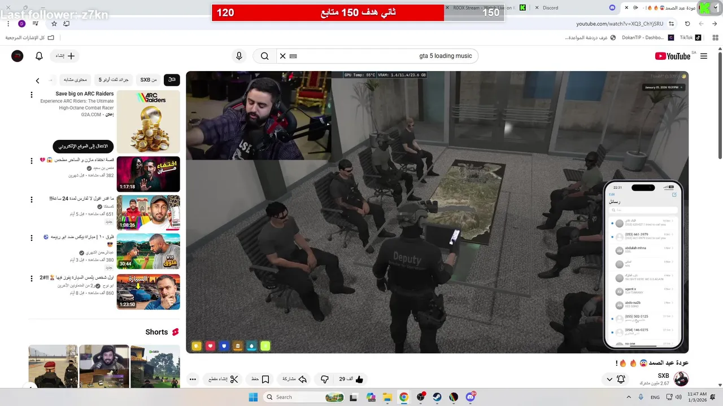Click the search magnifier button
Image resolution: width=723 pixels, height=406 pixels.
(x=264, y=56)
